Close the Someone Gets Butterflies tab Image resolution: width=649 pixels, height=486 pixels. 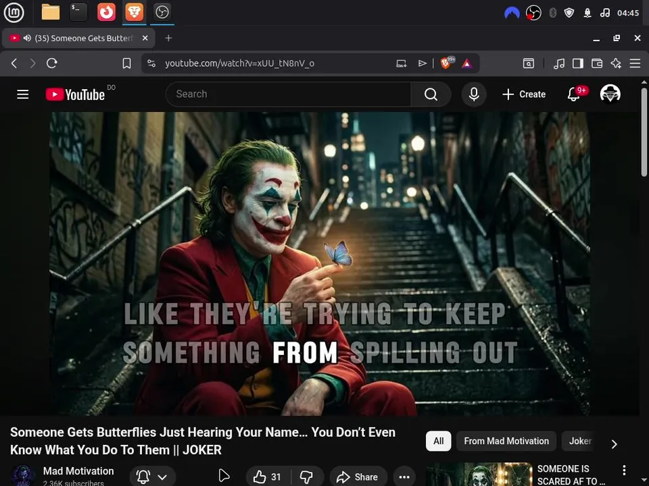(145, 38)
